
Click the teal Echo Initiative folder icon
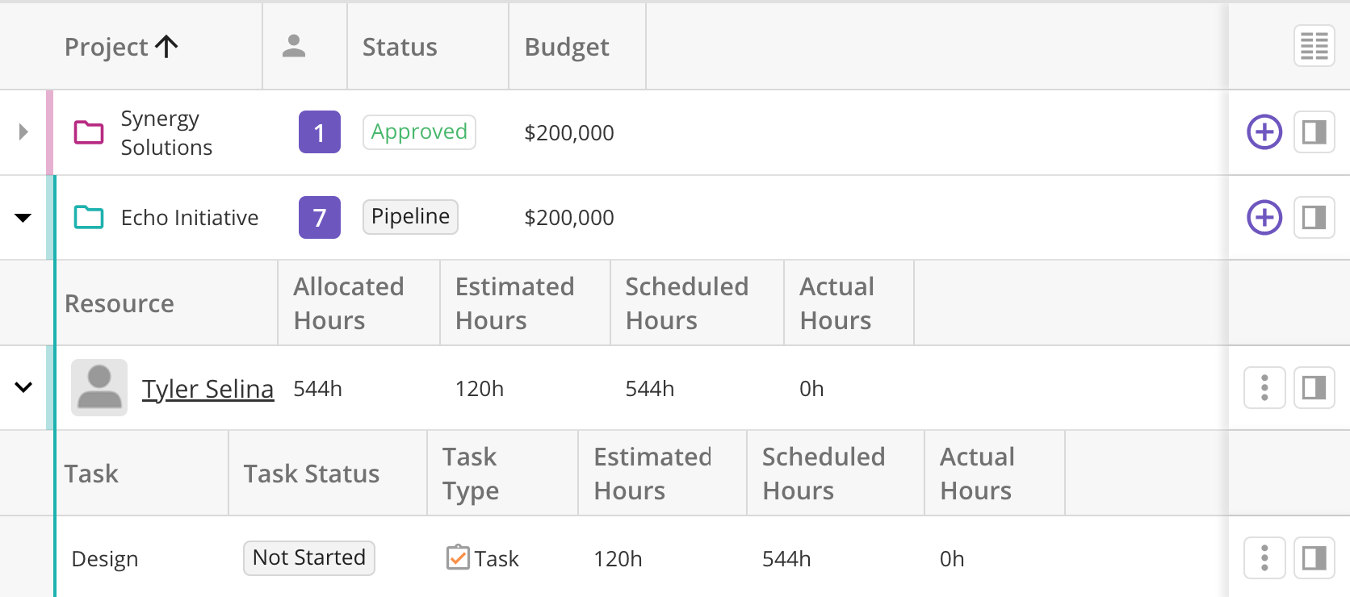[x=89, y=217]
